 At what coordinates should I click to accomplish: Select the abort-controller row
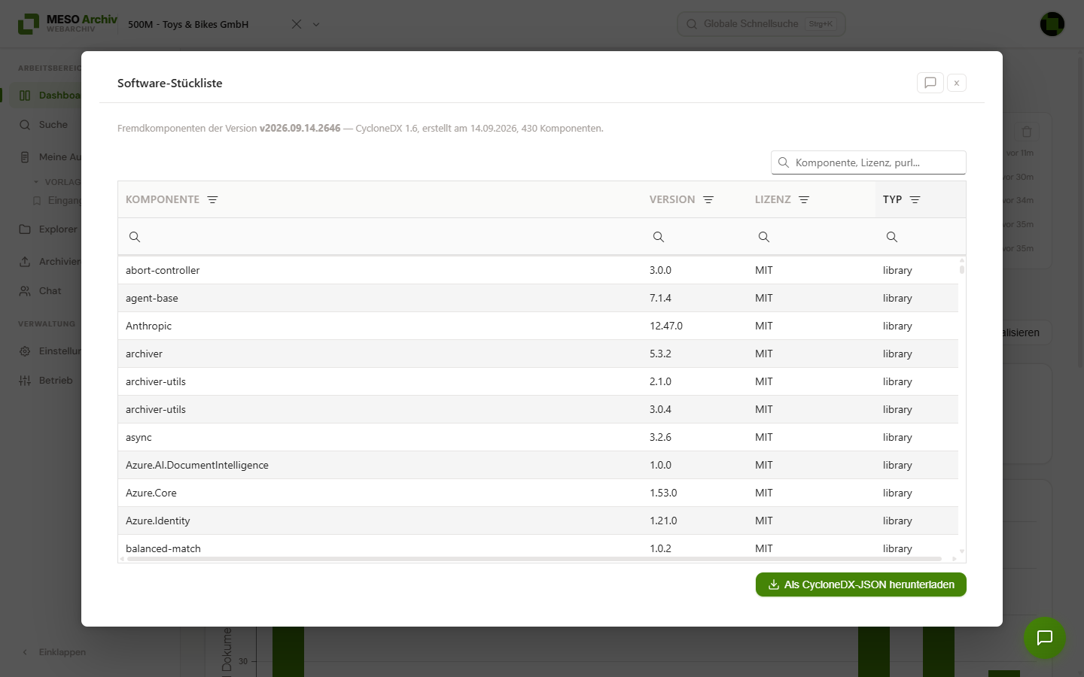coord(537,270)
